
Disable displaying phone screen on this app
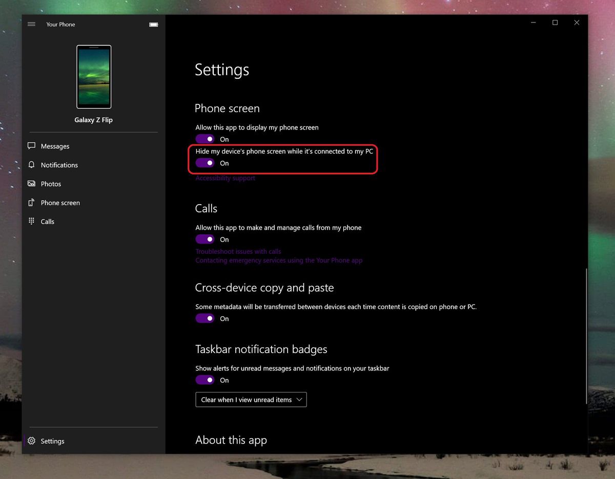pyautogui.click(x=204, y=139)
